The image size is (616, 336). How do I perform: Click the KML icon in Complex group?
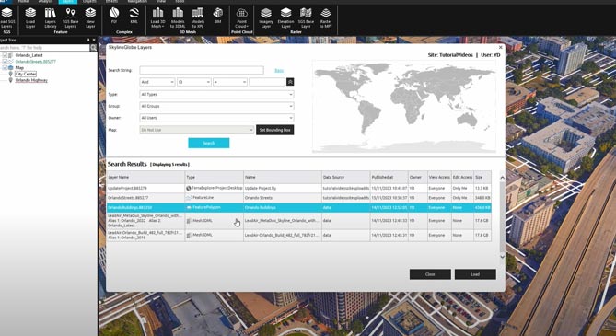click(x=134, y=16)
